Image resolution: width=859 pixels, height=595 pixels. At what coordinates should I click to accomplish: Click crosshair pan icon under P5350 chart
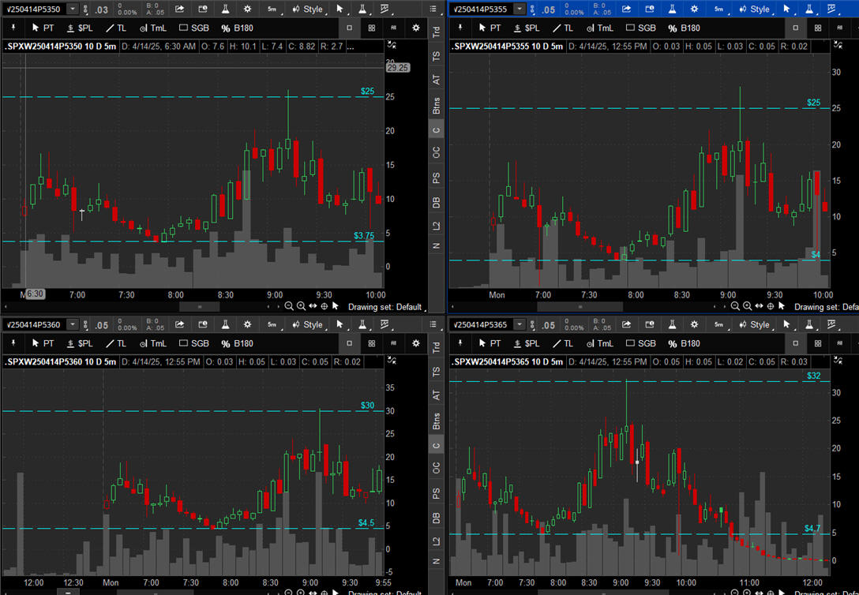click(x=324, y=306)
